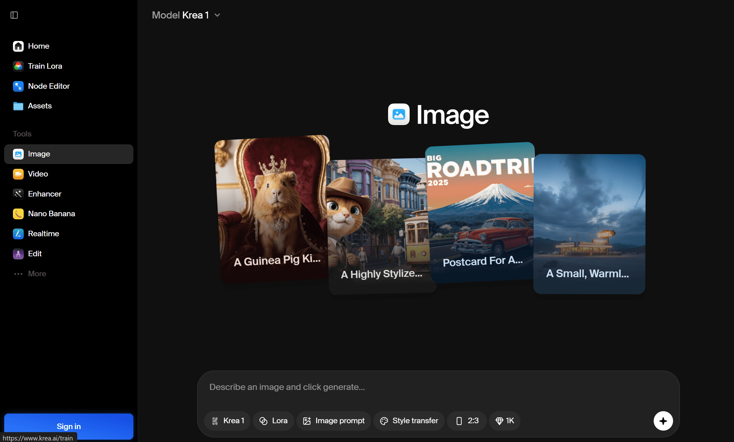Switch to the Video tool
The height and width of the screenshot is (442, 734).
[x=69, y=174]
